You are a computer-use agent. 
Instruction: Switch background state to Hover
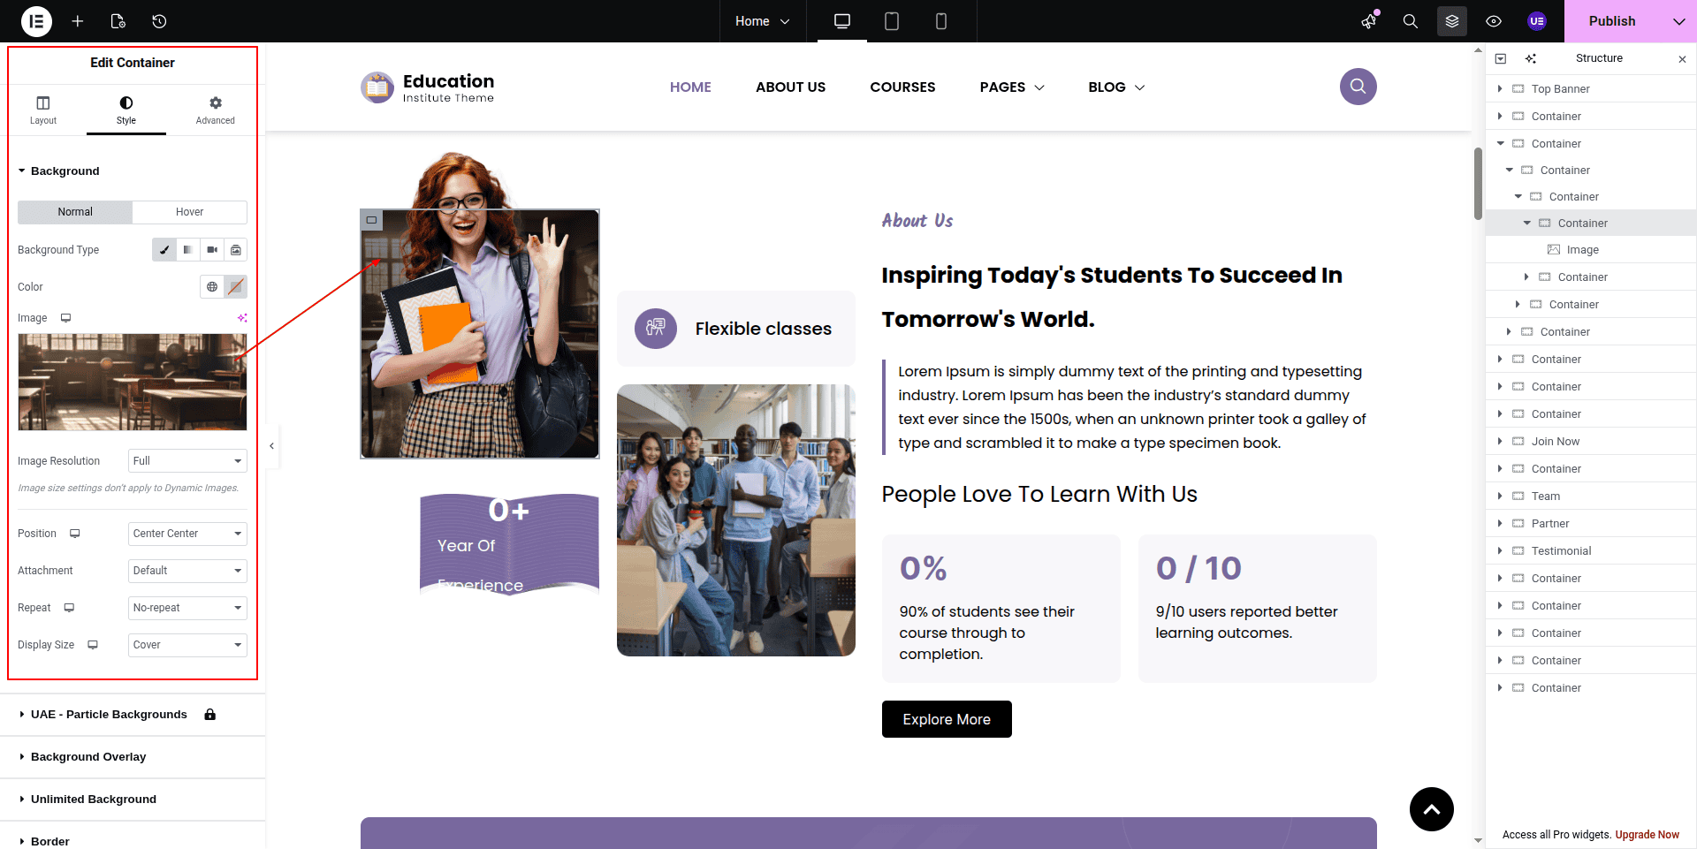tap(189, 212)
